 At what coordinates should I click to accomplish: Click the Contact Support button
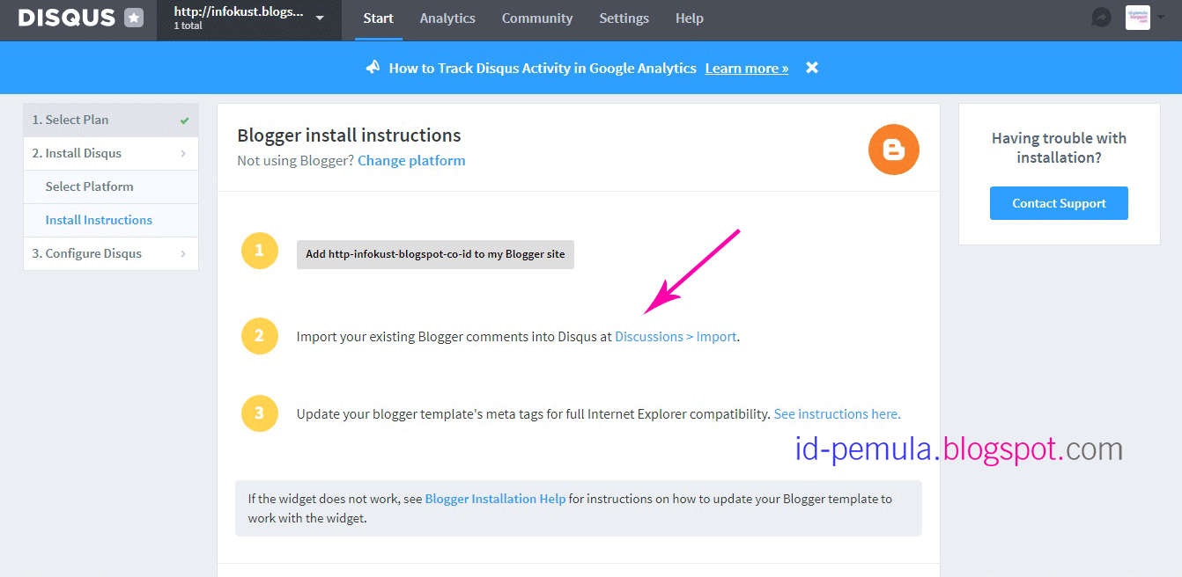click(x=1059, y=203)
